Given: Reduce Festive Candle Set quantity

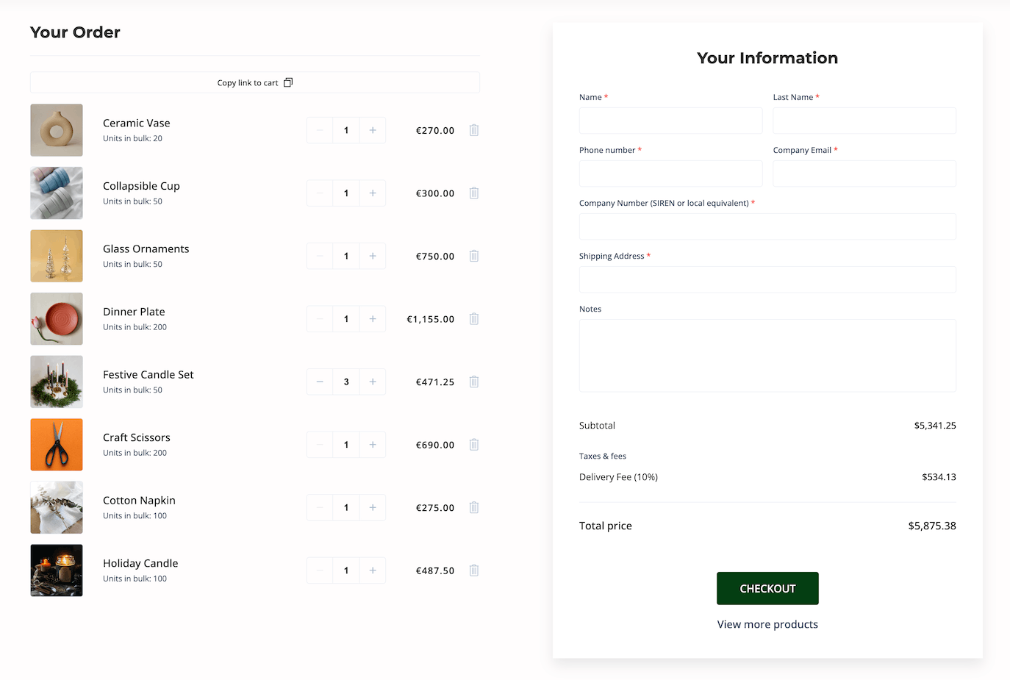Looking at the screenshot, I should (320, 382).
